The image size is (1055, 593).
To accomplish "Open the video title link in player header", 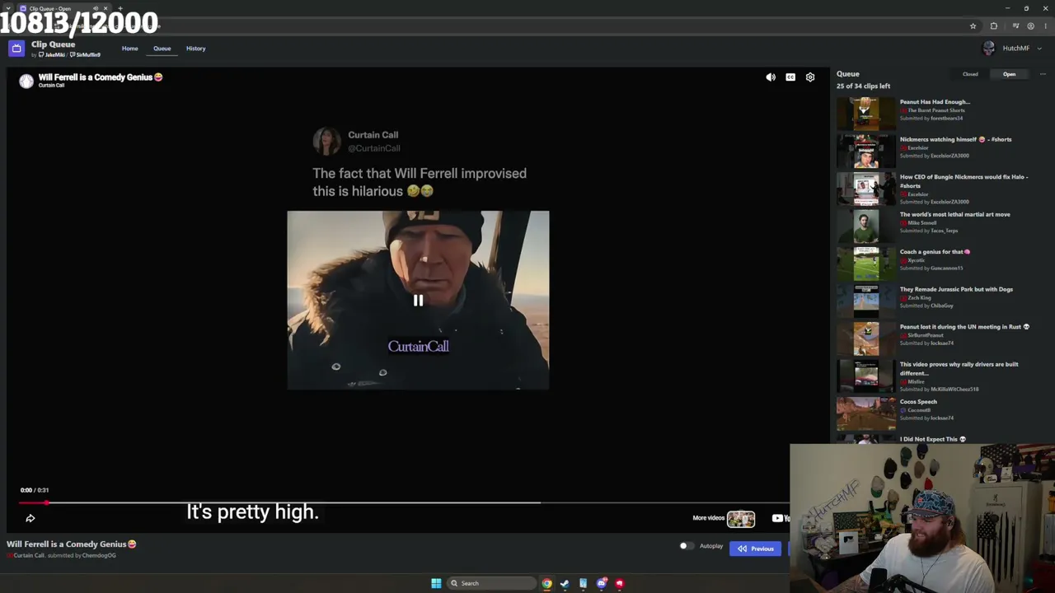I will tap(101, 77).
